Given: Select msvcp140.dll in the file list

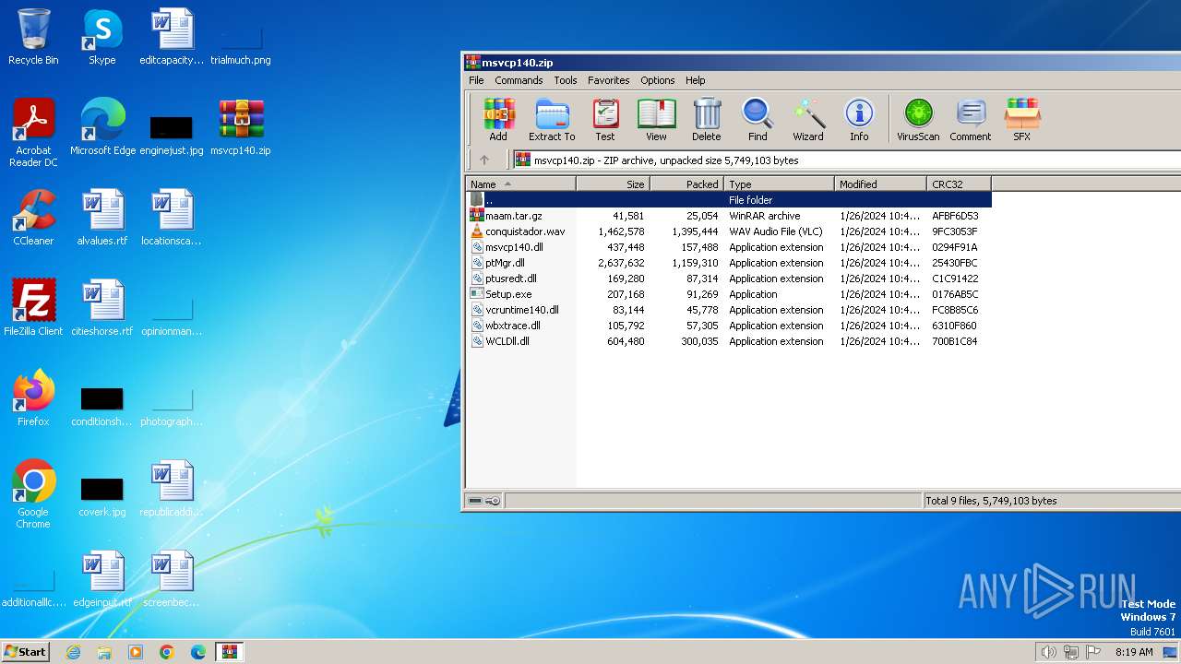Looking at the screenshot, I should pos(729,247).
